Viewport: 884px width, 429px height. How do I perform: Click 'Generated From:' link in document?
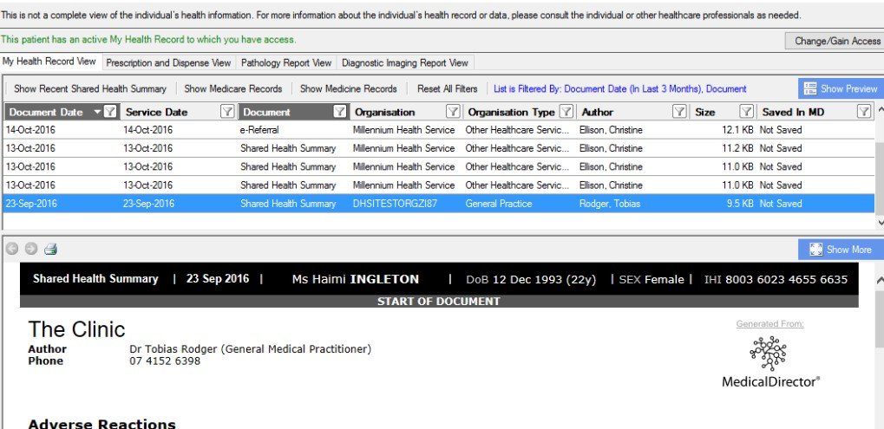point(769,324)
